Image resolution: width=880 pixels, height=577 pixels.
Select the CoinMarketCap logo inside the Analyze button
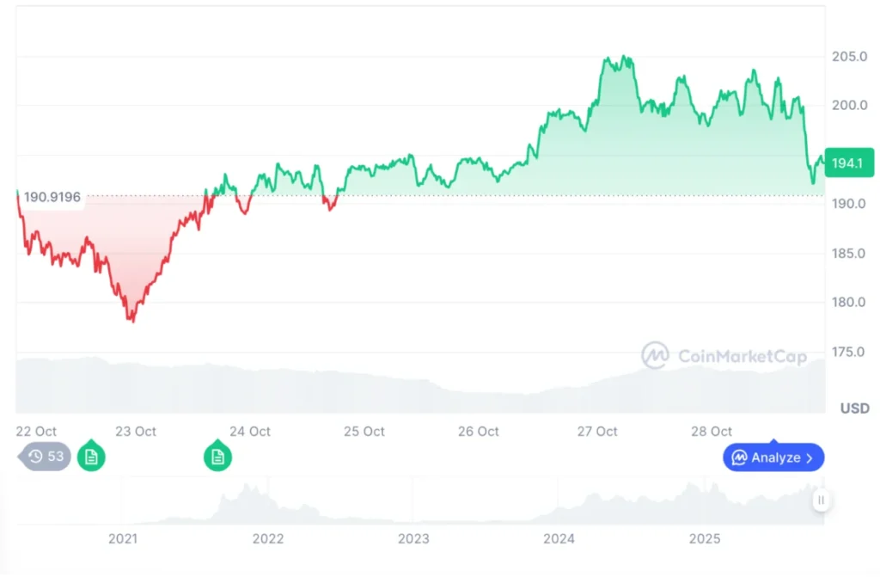[740, 457]
